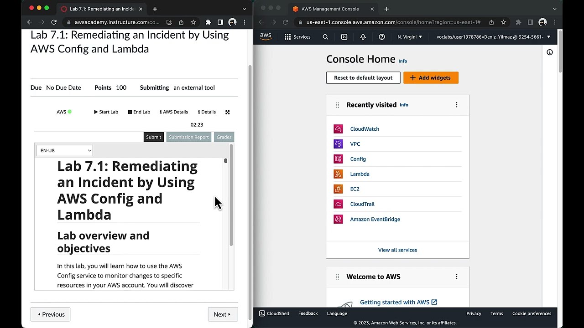584x328 pixels.
Task: Click the Submit button
Action: (x=153, y=137)
